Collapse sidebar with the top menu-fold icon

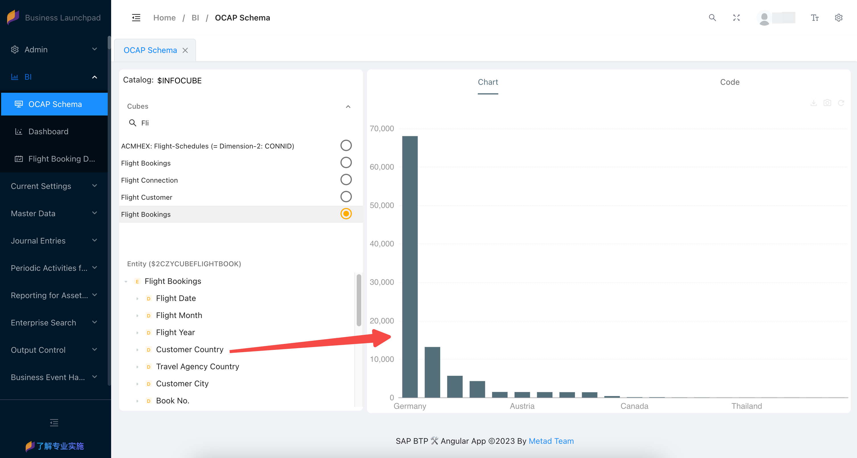coord(136,18)
